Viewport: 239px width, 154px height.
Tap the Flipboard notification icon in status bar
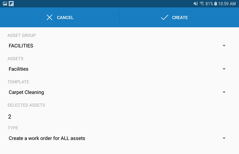12,4
